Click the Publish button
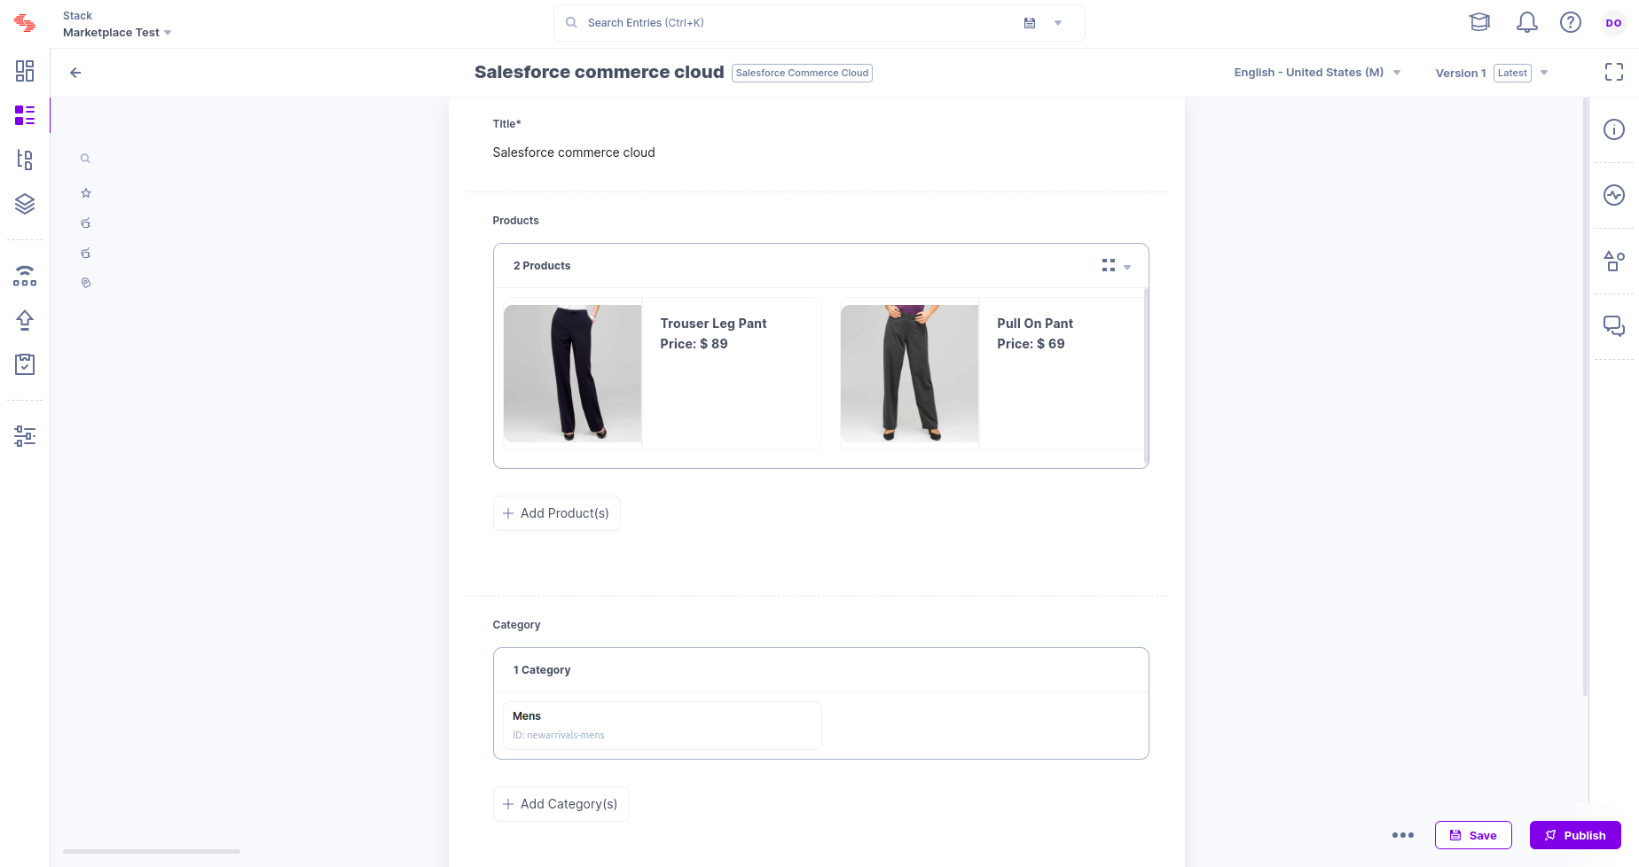Image resolution: width=1639 pixels, height=867 pixels. click(x=1575, y=835)
